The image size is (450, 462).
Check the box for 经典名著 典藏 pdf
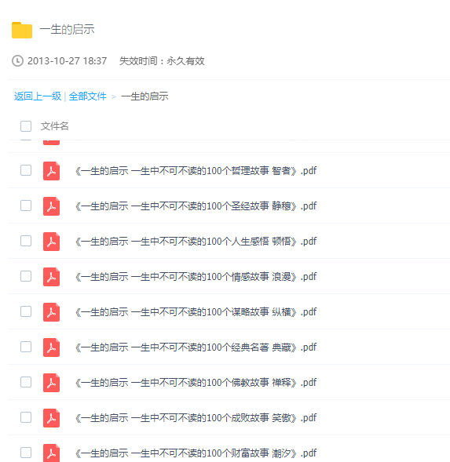point(26,347)
